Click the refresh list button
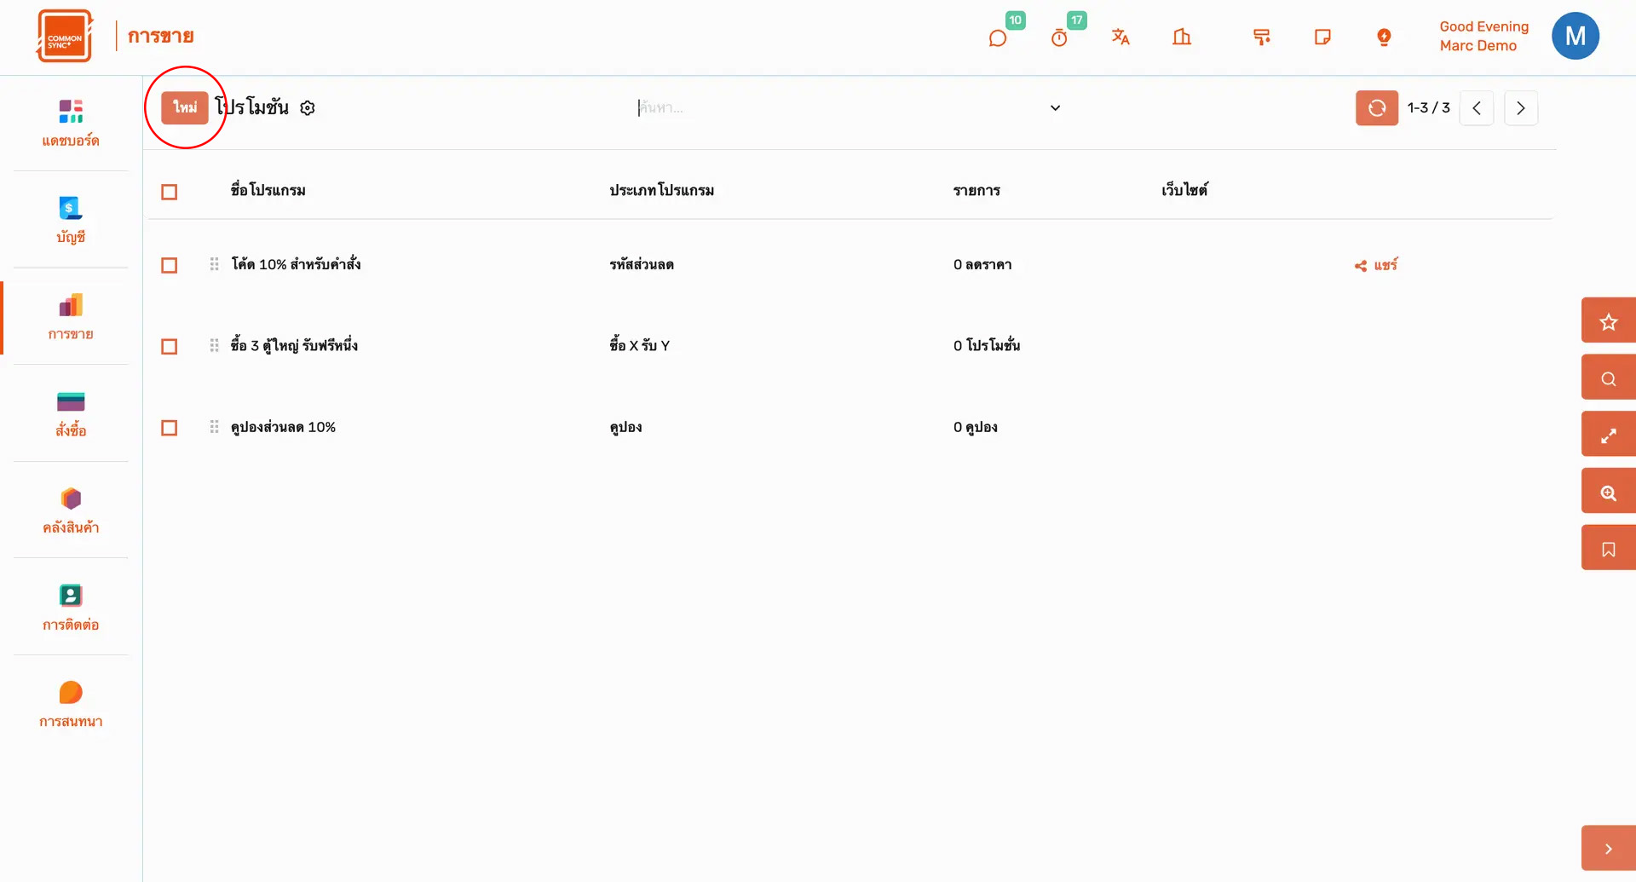This screenshot has width=1636, height=882. click(1376, 108)
